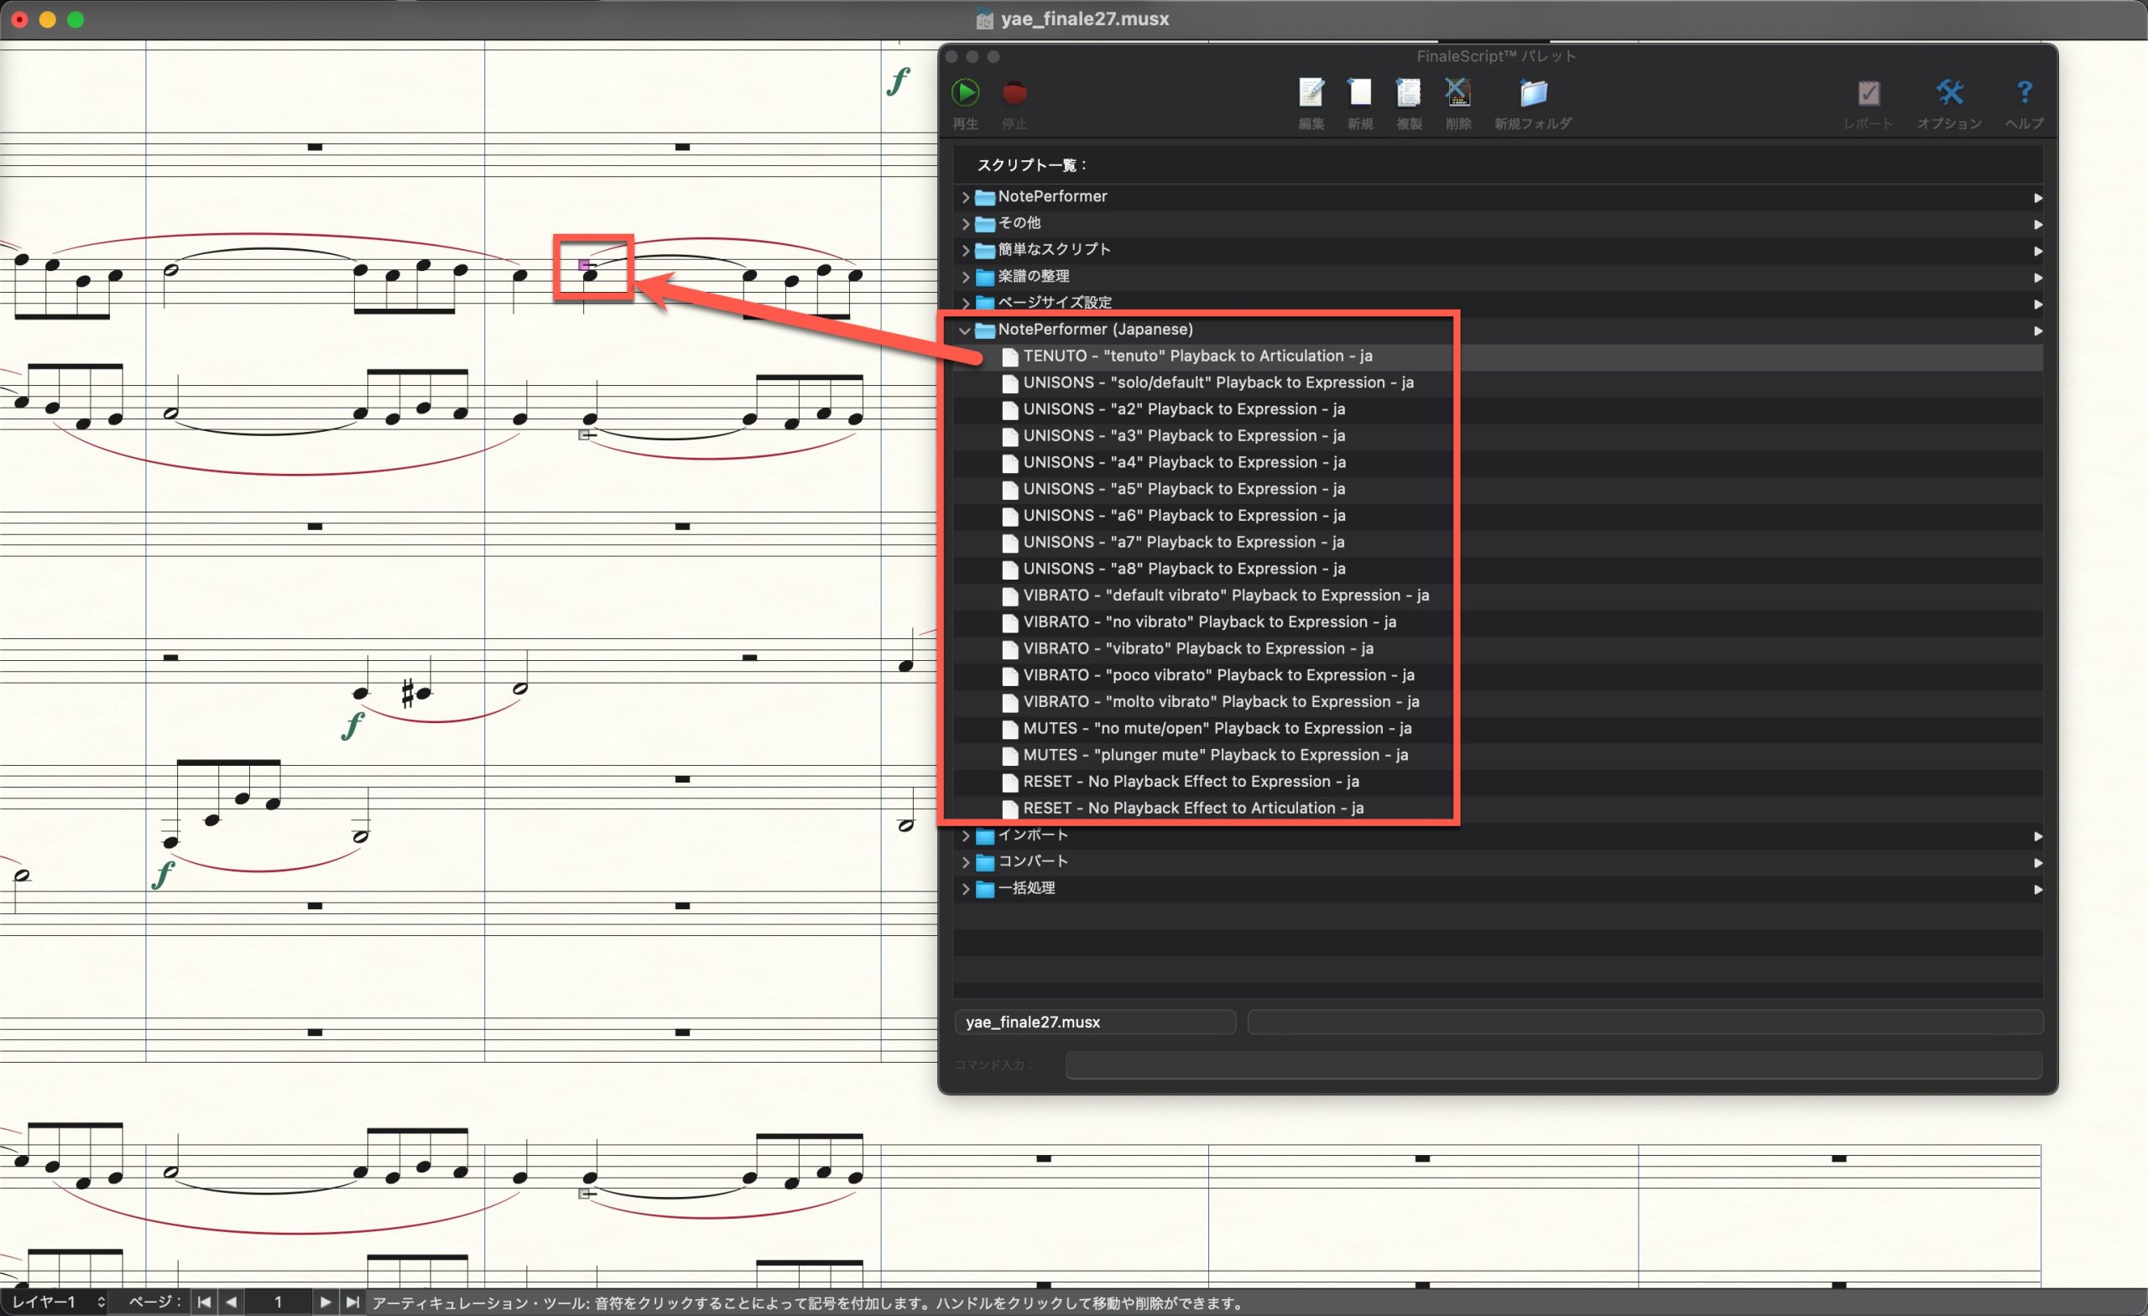Image resolution: width=2148 pixels, height=1316 pixels.
Task: Click the red Stop (停止) button
Action: 1014,91
